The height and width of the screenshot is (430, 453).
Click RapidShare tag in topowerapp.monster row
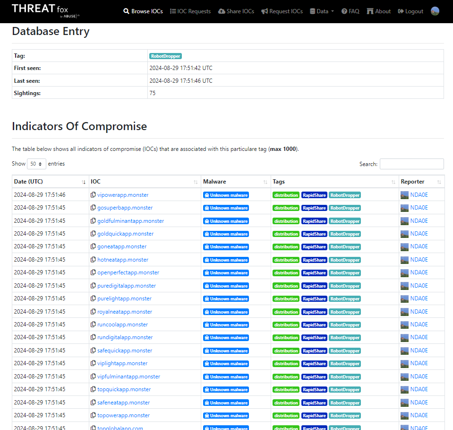[314, 416]
